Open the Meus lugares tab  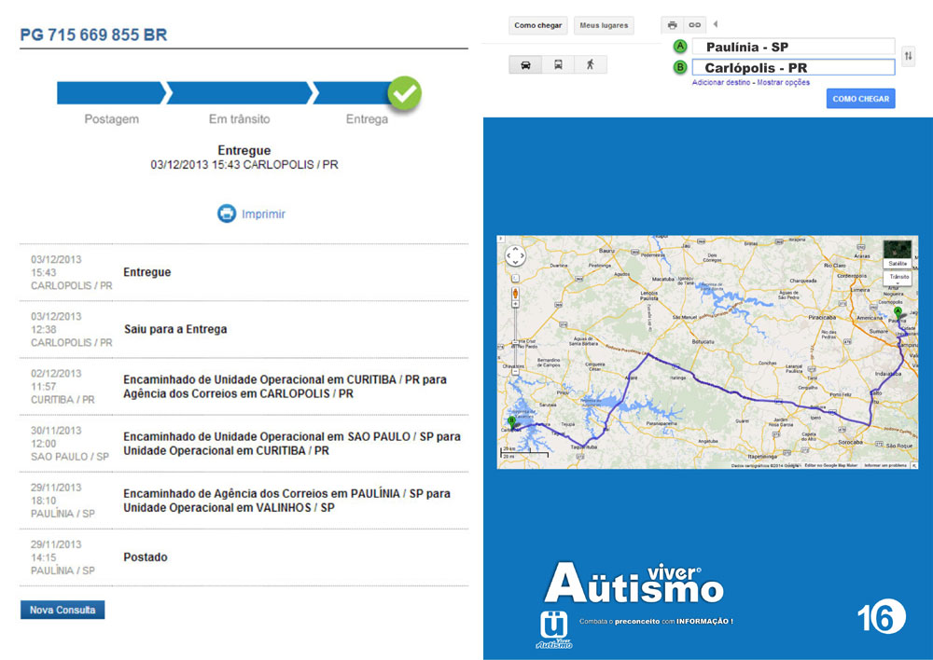pos(604,25)
